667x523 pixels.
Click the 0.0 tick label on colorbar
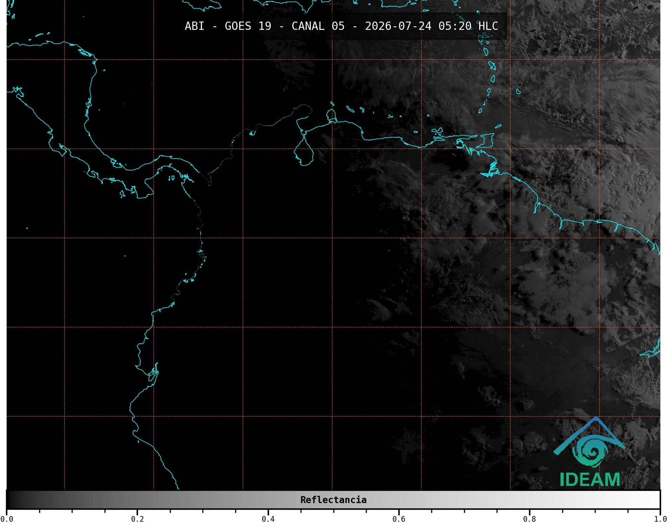coord(7,519)
